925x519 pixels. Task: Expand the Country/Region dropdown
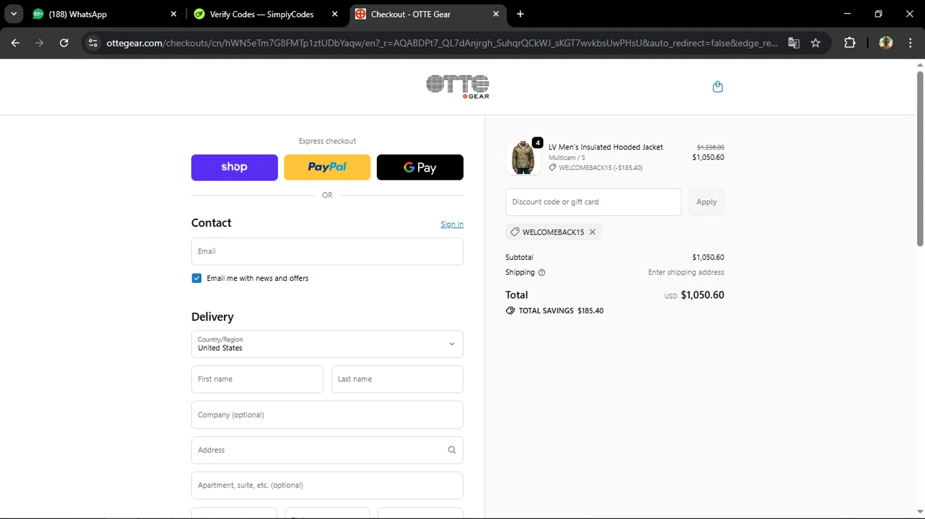click(x=327, y=344)
